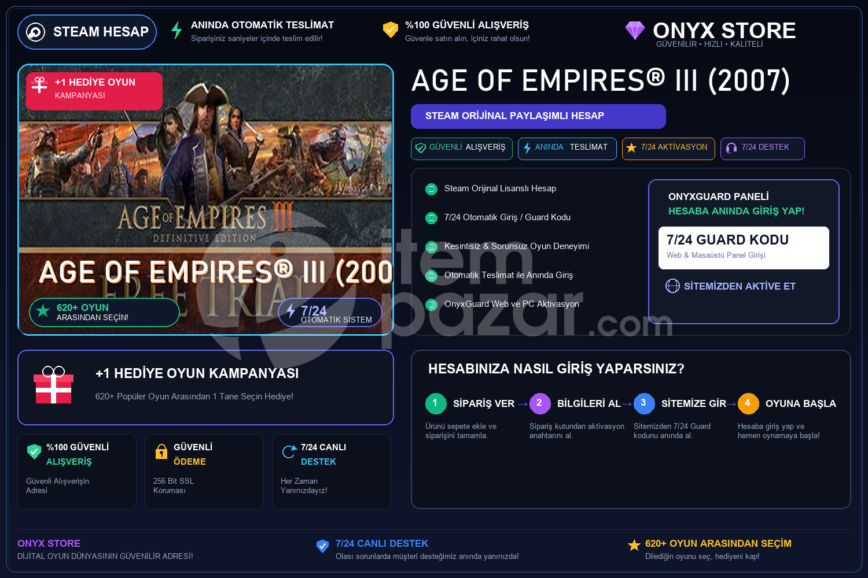This screenshot has width=868, height=578.
Task: Click the green bullet beside Kesintisiz & Sorunsuz Oyun Deneyimi
Action: point(431,247)
